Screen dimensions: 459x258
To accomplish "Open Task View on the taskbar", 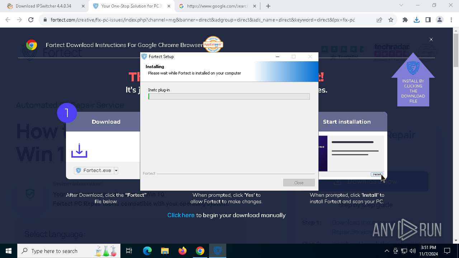I will pyautogui.click(x=129, y=251).
